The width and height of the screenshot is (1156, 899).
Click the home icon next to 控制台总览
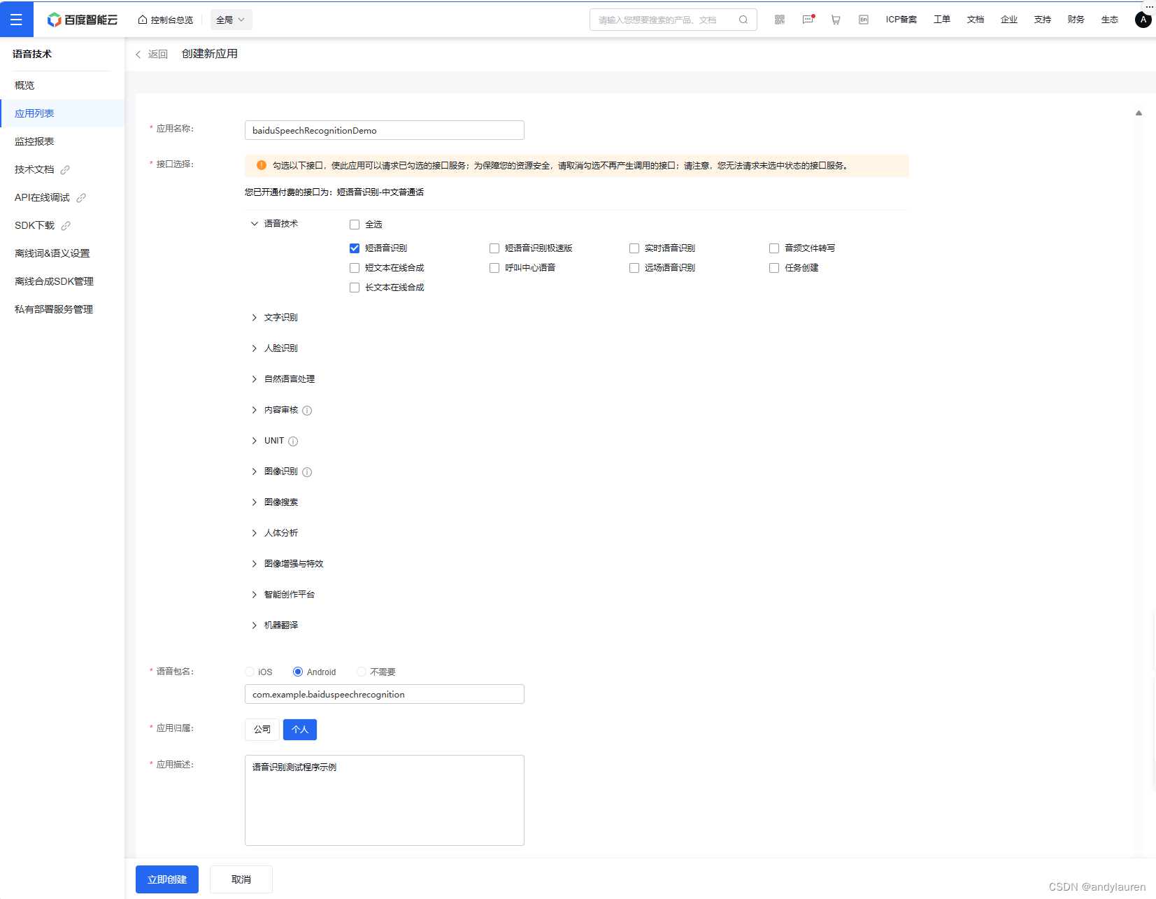click(x=143, y=20)
